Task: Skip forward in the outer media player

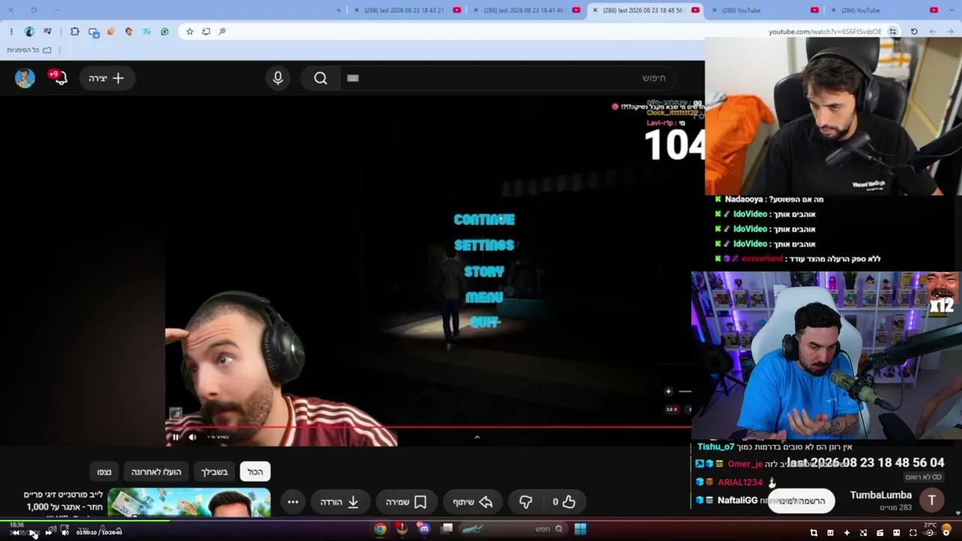Action: coord(49,533)
